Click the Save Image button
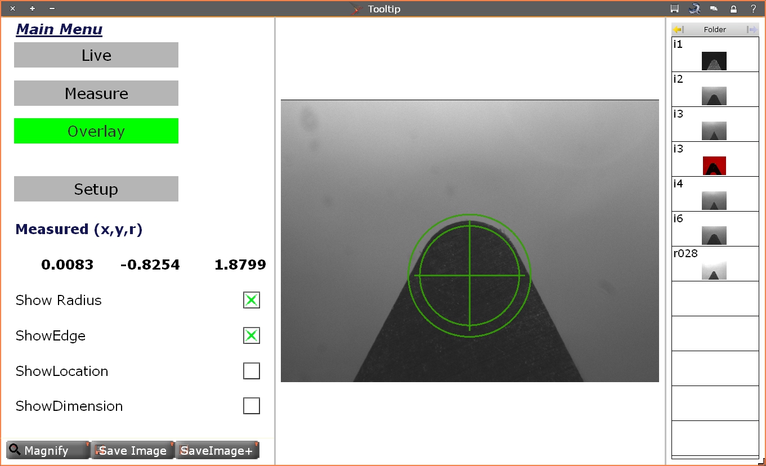The image size is (766, 466). [133, 450]
